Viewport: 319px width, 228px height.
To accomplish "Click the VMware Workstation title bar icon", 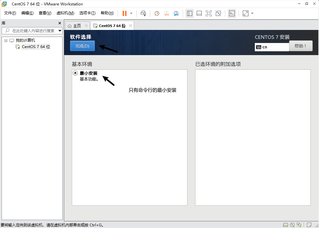I will click(4, 4).
